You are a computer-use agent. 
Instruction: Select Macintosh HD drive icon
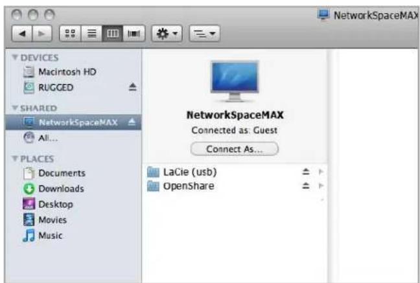point(29,72)
